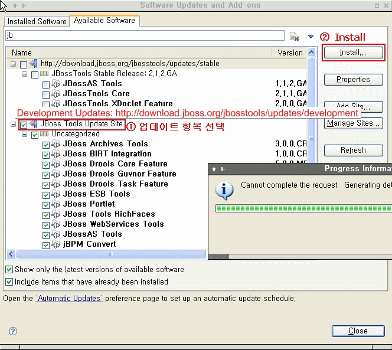
Task: Uncheck the Uncategorized checkbox
Action: click(x=35, y=135)
